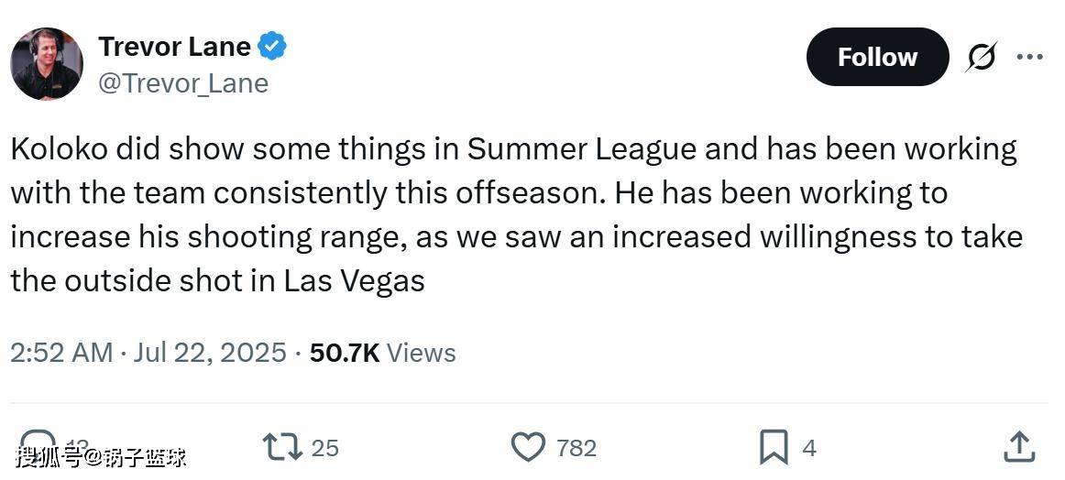1065x480 pixels.
Task: Click the Trevor Lane display name
Action: click(x=174, y=46)
